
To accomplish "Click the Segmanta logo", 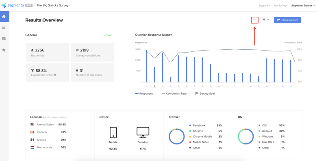I will [13, 5].
